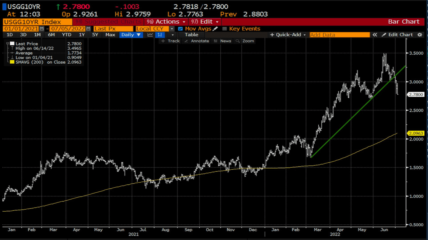428x240 pixels.
Task: Click the line chart type icon
Action: [150, 35]
